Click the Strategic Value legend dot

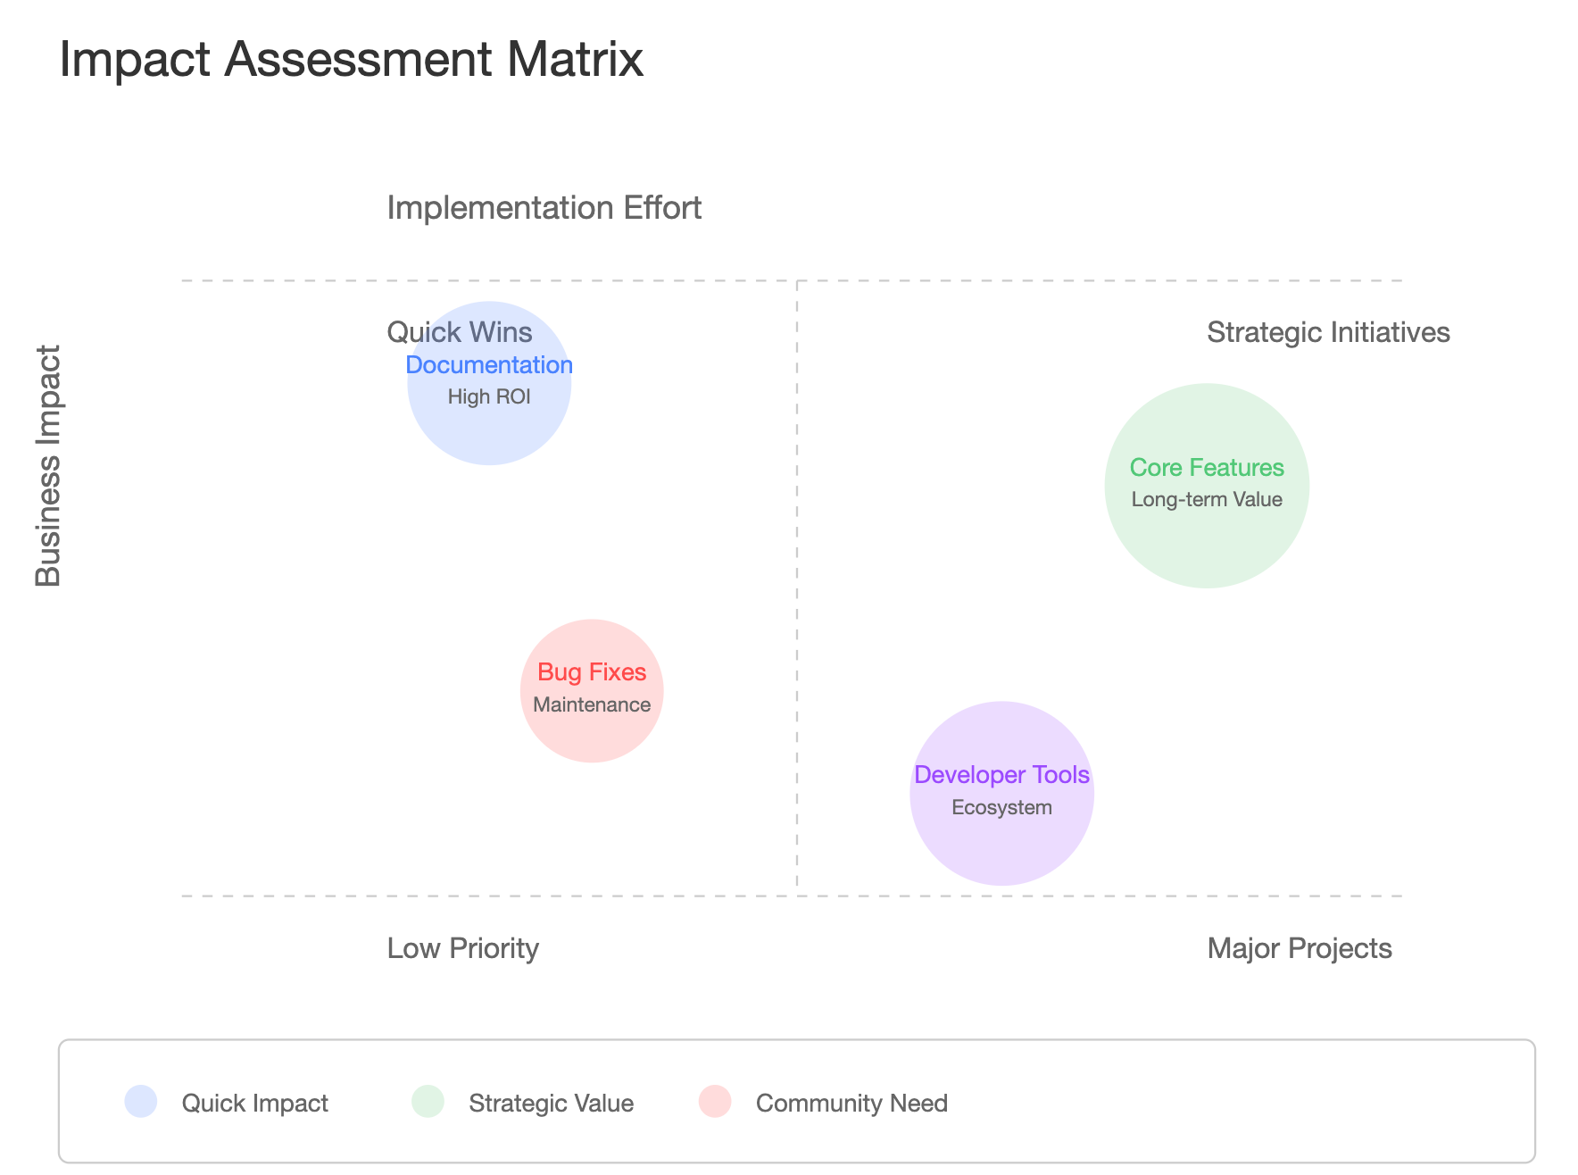click(428, 1101)
